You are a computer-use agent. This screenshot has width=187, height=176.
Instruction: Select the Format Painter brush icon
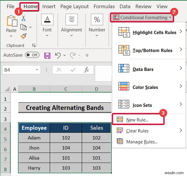click(x=23, y=36)
